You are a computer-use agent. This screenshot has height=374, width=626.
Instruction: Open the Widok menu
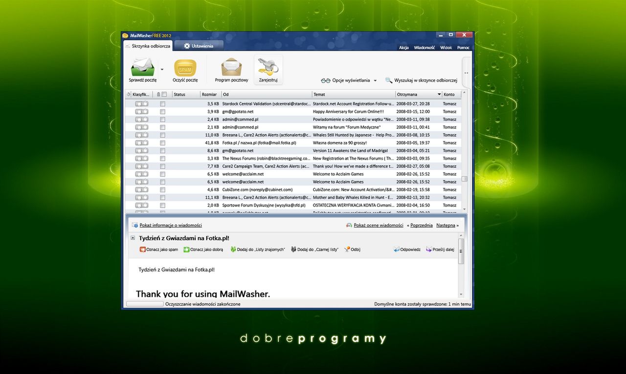click(x=446, y=48)
